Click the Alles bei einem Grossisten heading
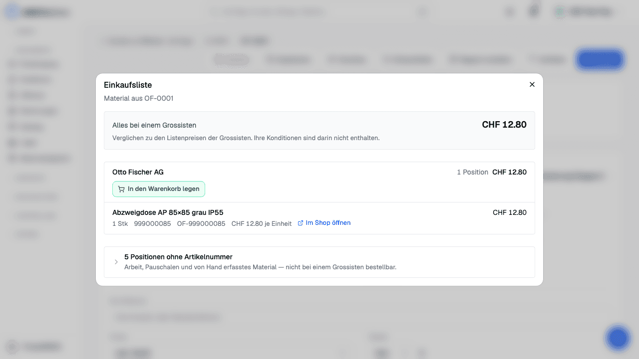This screenshot has width=639, height=359. coord(154,125)
